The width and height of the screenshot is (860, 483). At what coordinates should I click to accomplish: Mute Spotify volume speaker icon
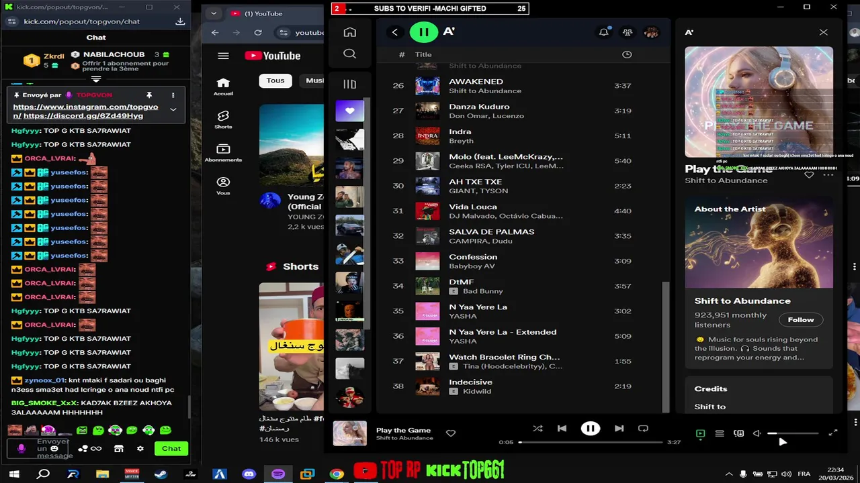757,434
